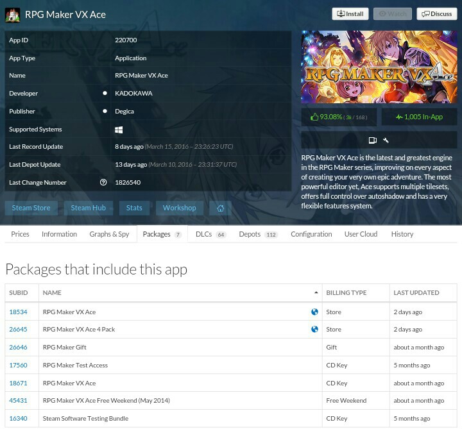Click 'RPG Maker Test Access' package name
Screen dimensions: 462x429
(x=75, y=365)
